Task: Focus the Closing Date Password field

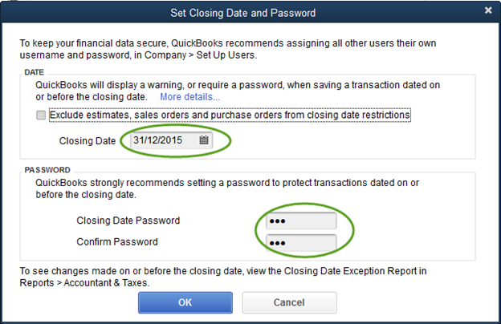Action: coord(300,221)
